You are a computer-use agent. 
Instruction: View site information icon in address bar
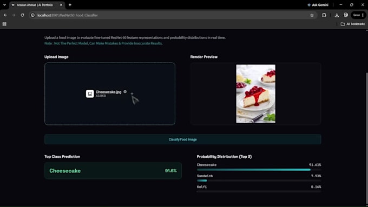[x=32, y=15]
